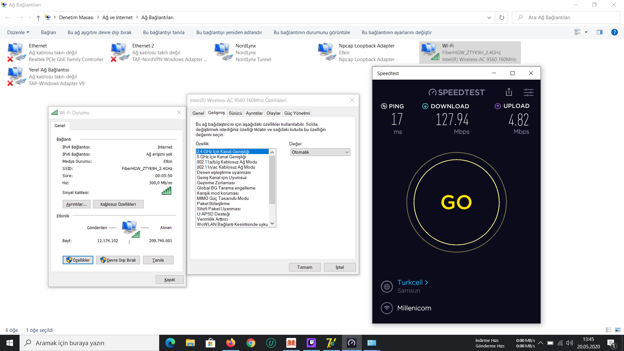Viewport: 624px width, 351px height.
Task: Open Firefox from taskbar
Action: click(230, 343)
